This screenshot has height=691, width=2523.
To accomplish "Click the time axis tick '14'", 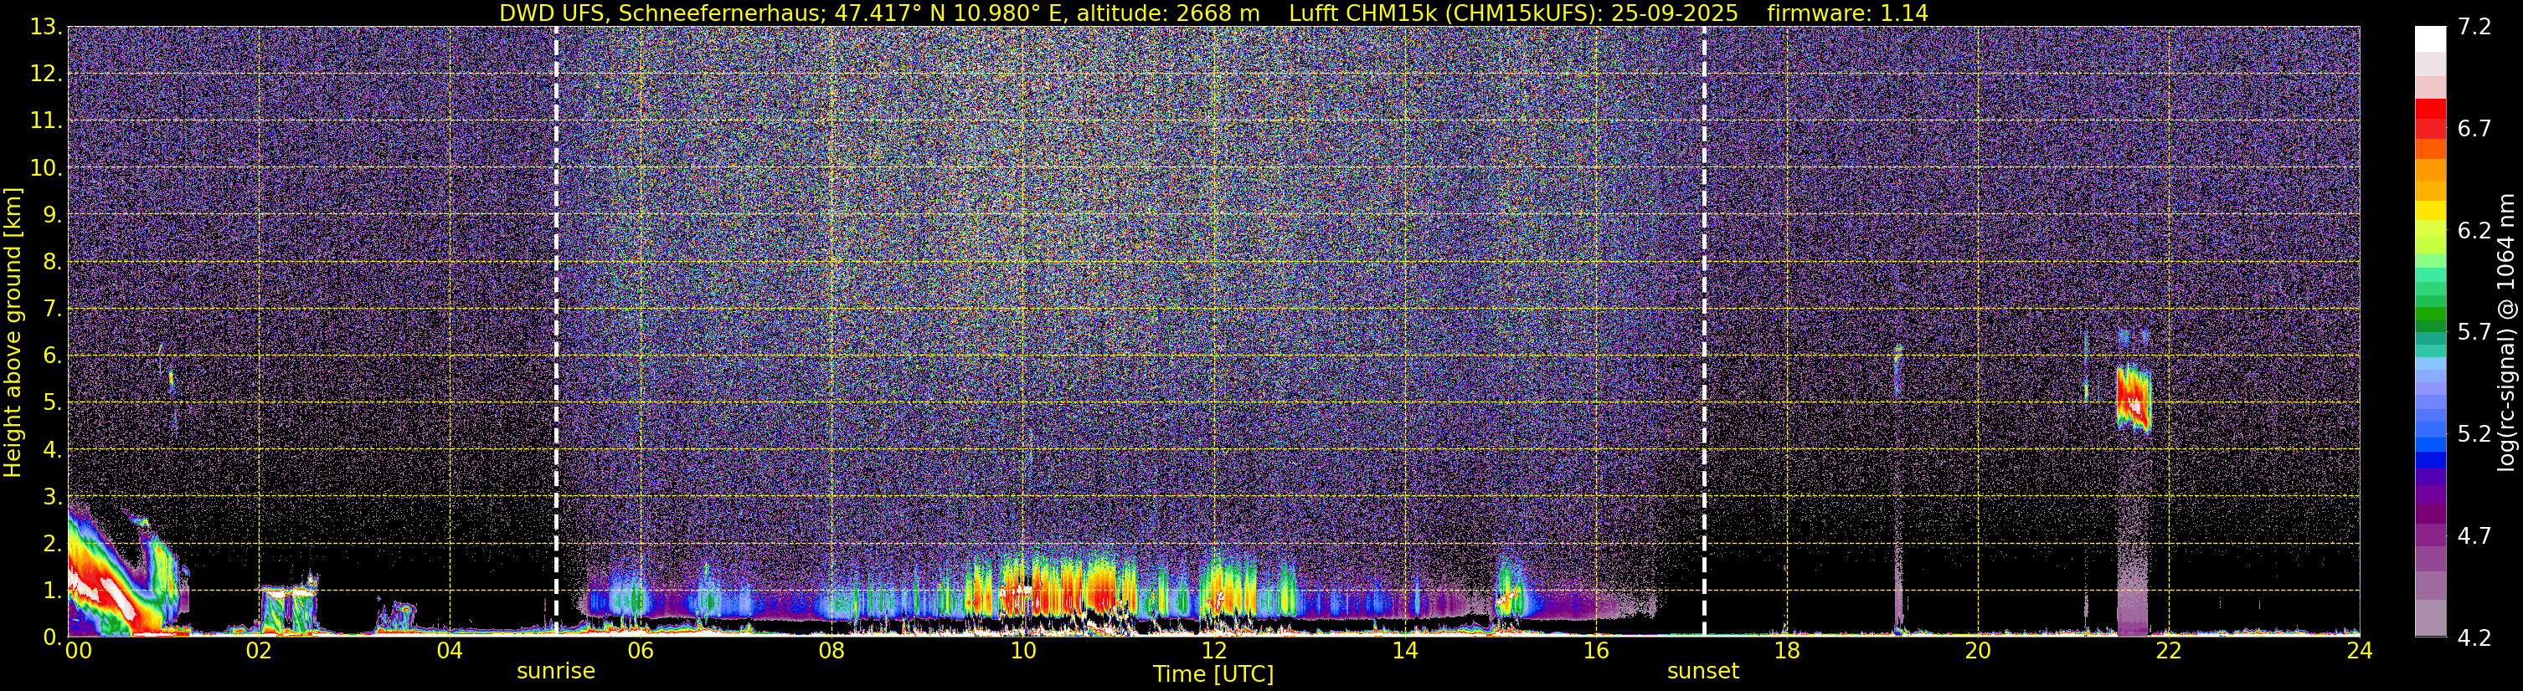I will [1404, 651].
